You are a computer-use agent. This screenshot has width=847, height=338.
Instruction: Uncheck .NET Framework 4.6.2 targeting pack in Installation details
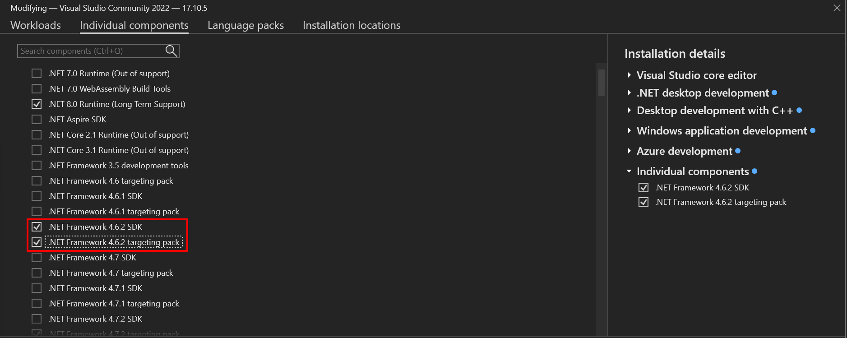pos(643,202)
